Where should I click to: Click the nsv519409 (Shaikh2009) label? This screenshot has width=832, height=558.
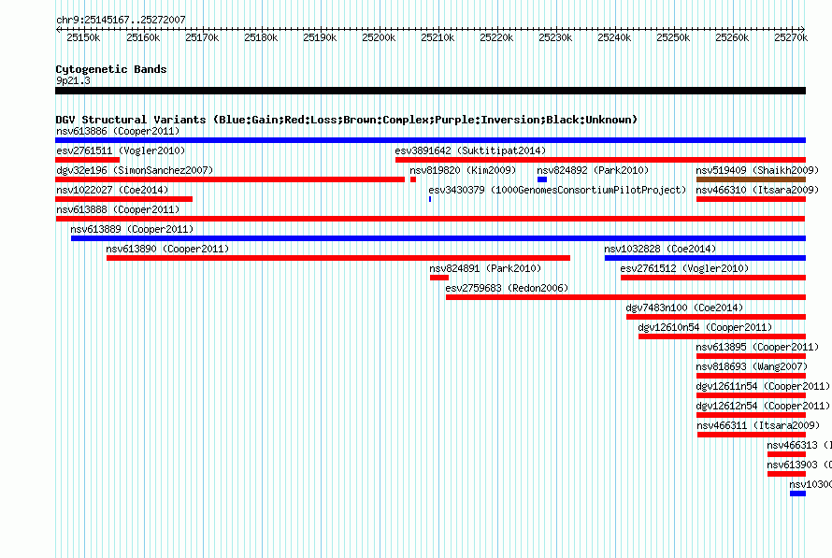(758, 170)
